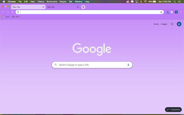The height and width of the screenshot is (115, 184).
Task: Open the History menu
Action: [41, 2]
